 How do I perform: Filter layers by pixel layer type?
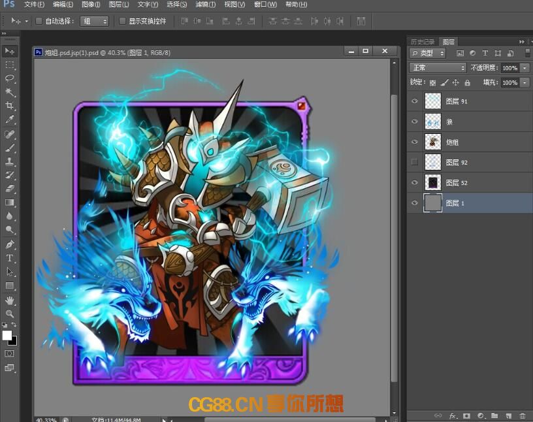pyautogui.click(x=460, y=53)
